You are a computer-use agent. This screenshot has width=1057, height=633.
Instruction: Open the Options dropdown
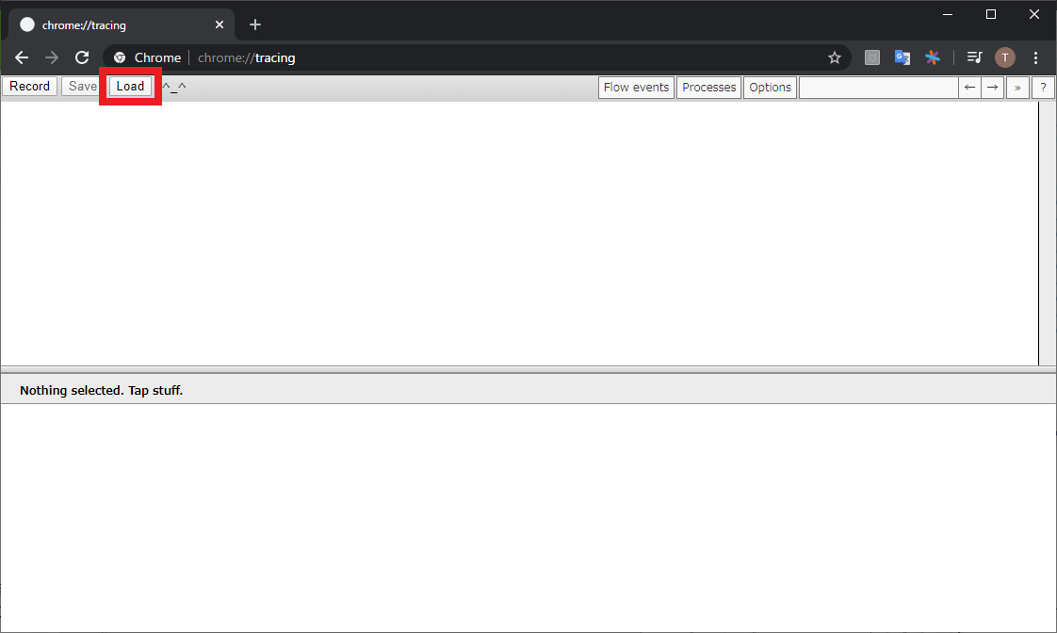click(x=770, y=88)
